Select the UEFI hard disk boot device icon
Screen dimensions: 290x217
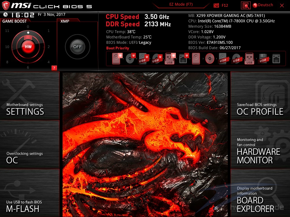tap(117, 58)
